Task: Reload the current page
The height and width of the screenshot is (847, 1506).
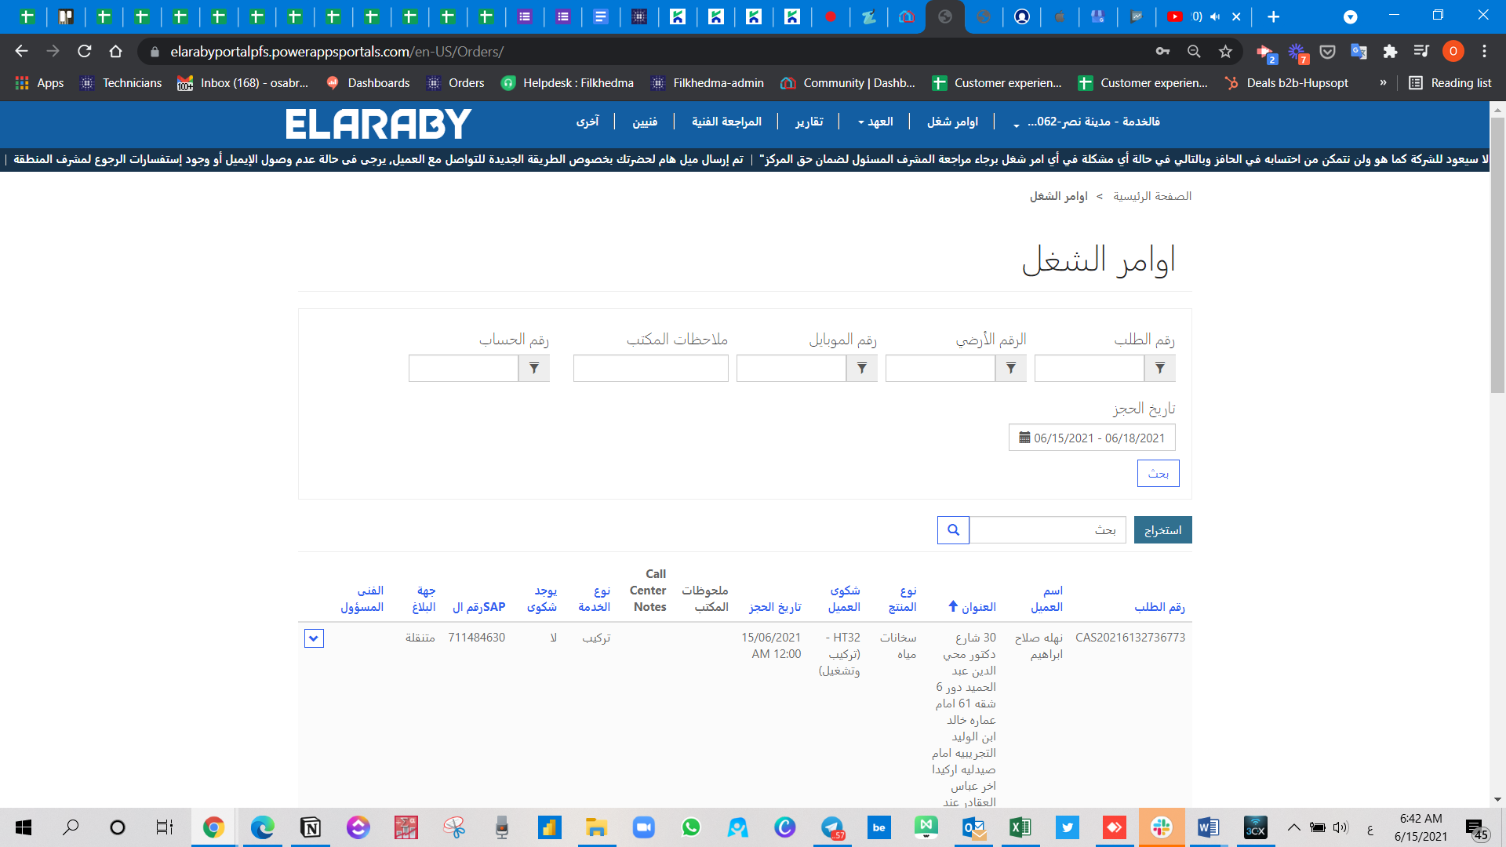Action: 85,52
